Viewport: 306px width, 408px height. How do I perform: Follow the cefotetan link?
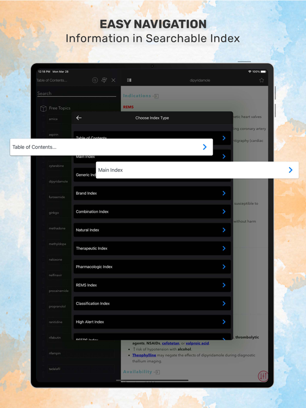click(170, 343)
